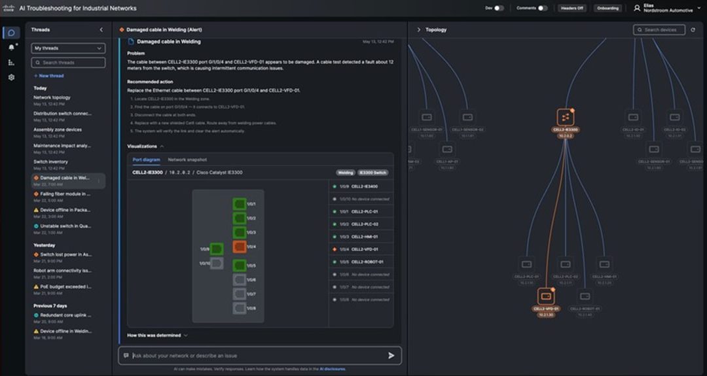
Task: Select the 1/0/9 CELL2-IE3400 port row
Action: (361, 186)
